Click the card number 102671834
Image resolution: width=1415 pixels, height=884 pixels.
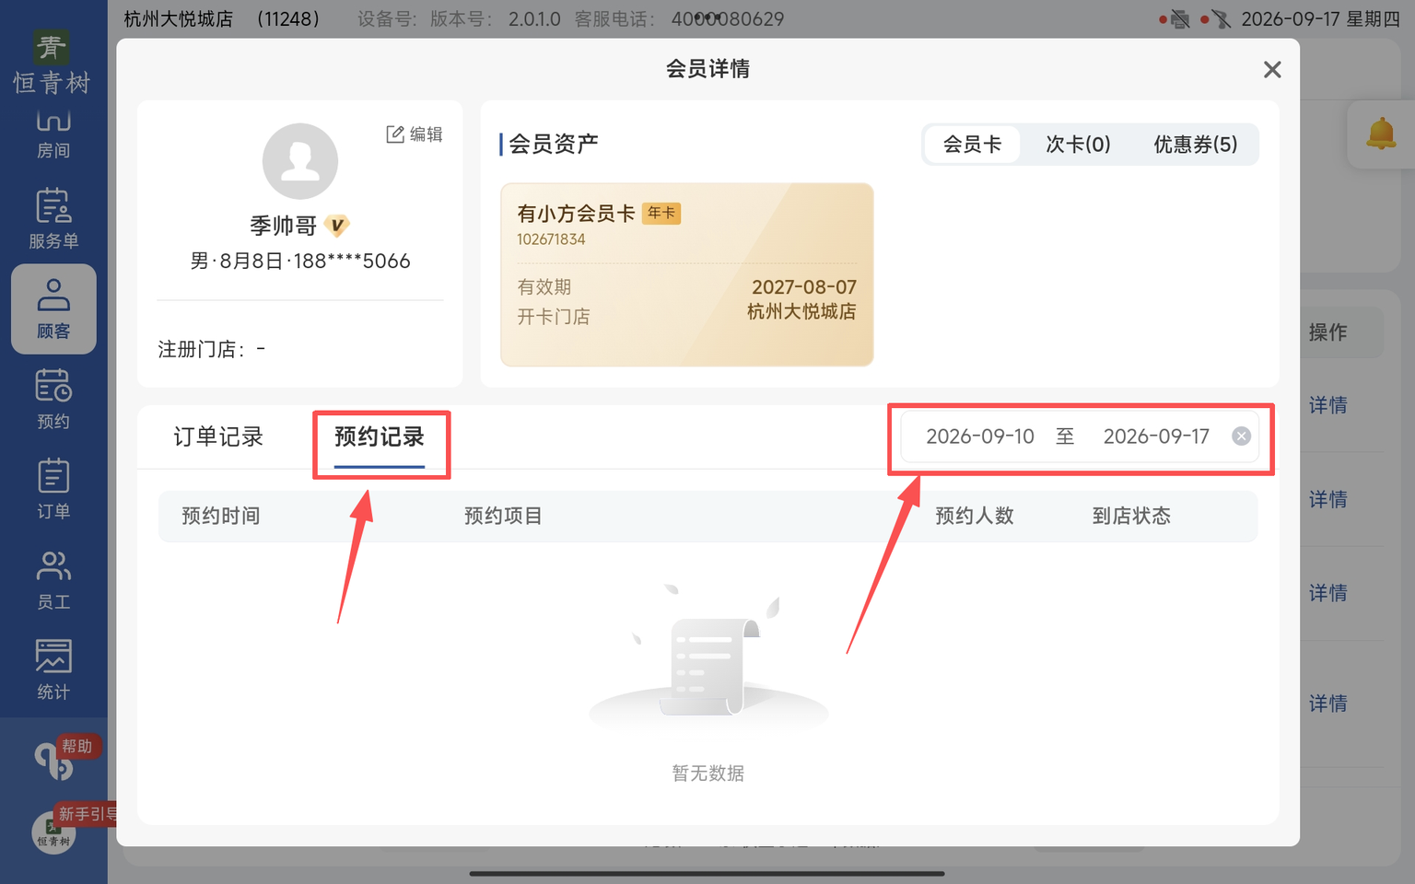[x=551, y=239]
